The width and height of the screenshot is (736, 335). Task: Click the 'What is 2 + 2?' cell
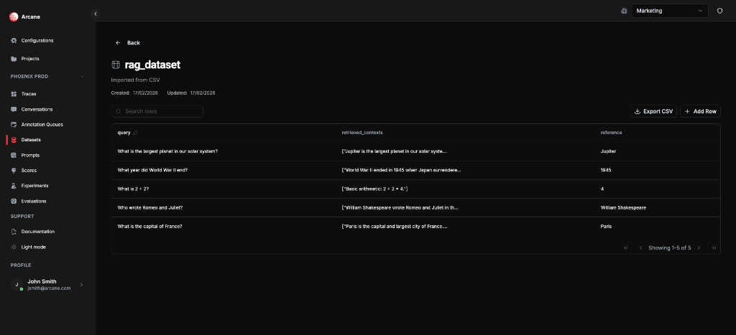[x=133, y=189]
